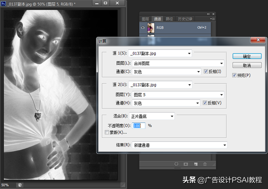The width and height of the screenshot is (268, 189).
Task: Click load channel as selection icon
Action: coord(176,164)
